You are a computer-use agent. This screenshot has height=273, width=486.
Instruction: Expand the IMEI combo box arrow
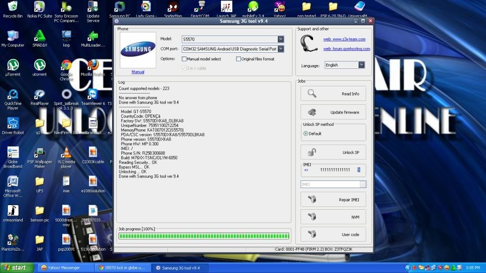363,184
